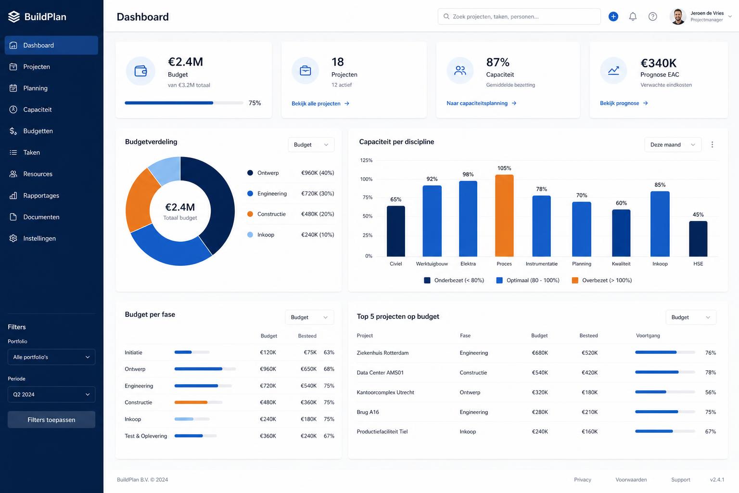Viewport: 739px width, 493px height.
Task: Open Budgetten menu item
Action: 51,131
